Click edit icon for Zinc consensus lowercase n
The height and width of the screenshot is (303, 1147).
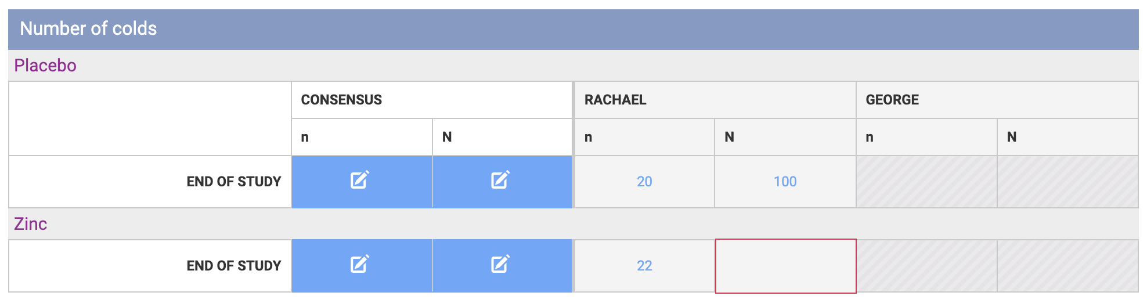[x=360, y=265]
